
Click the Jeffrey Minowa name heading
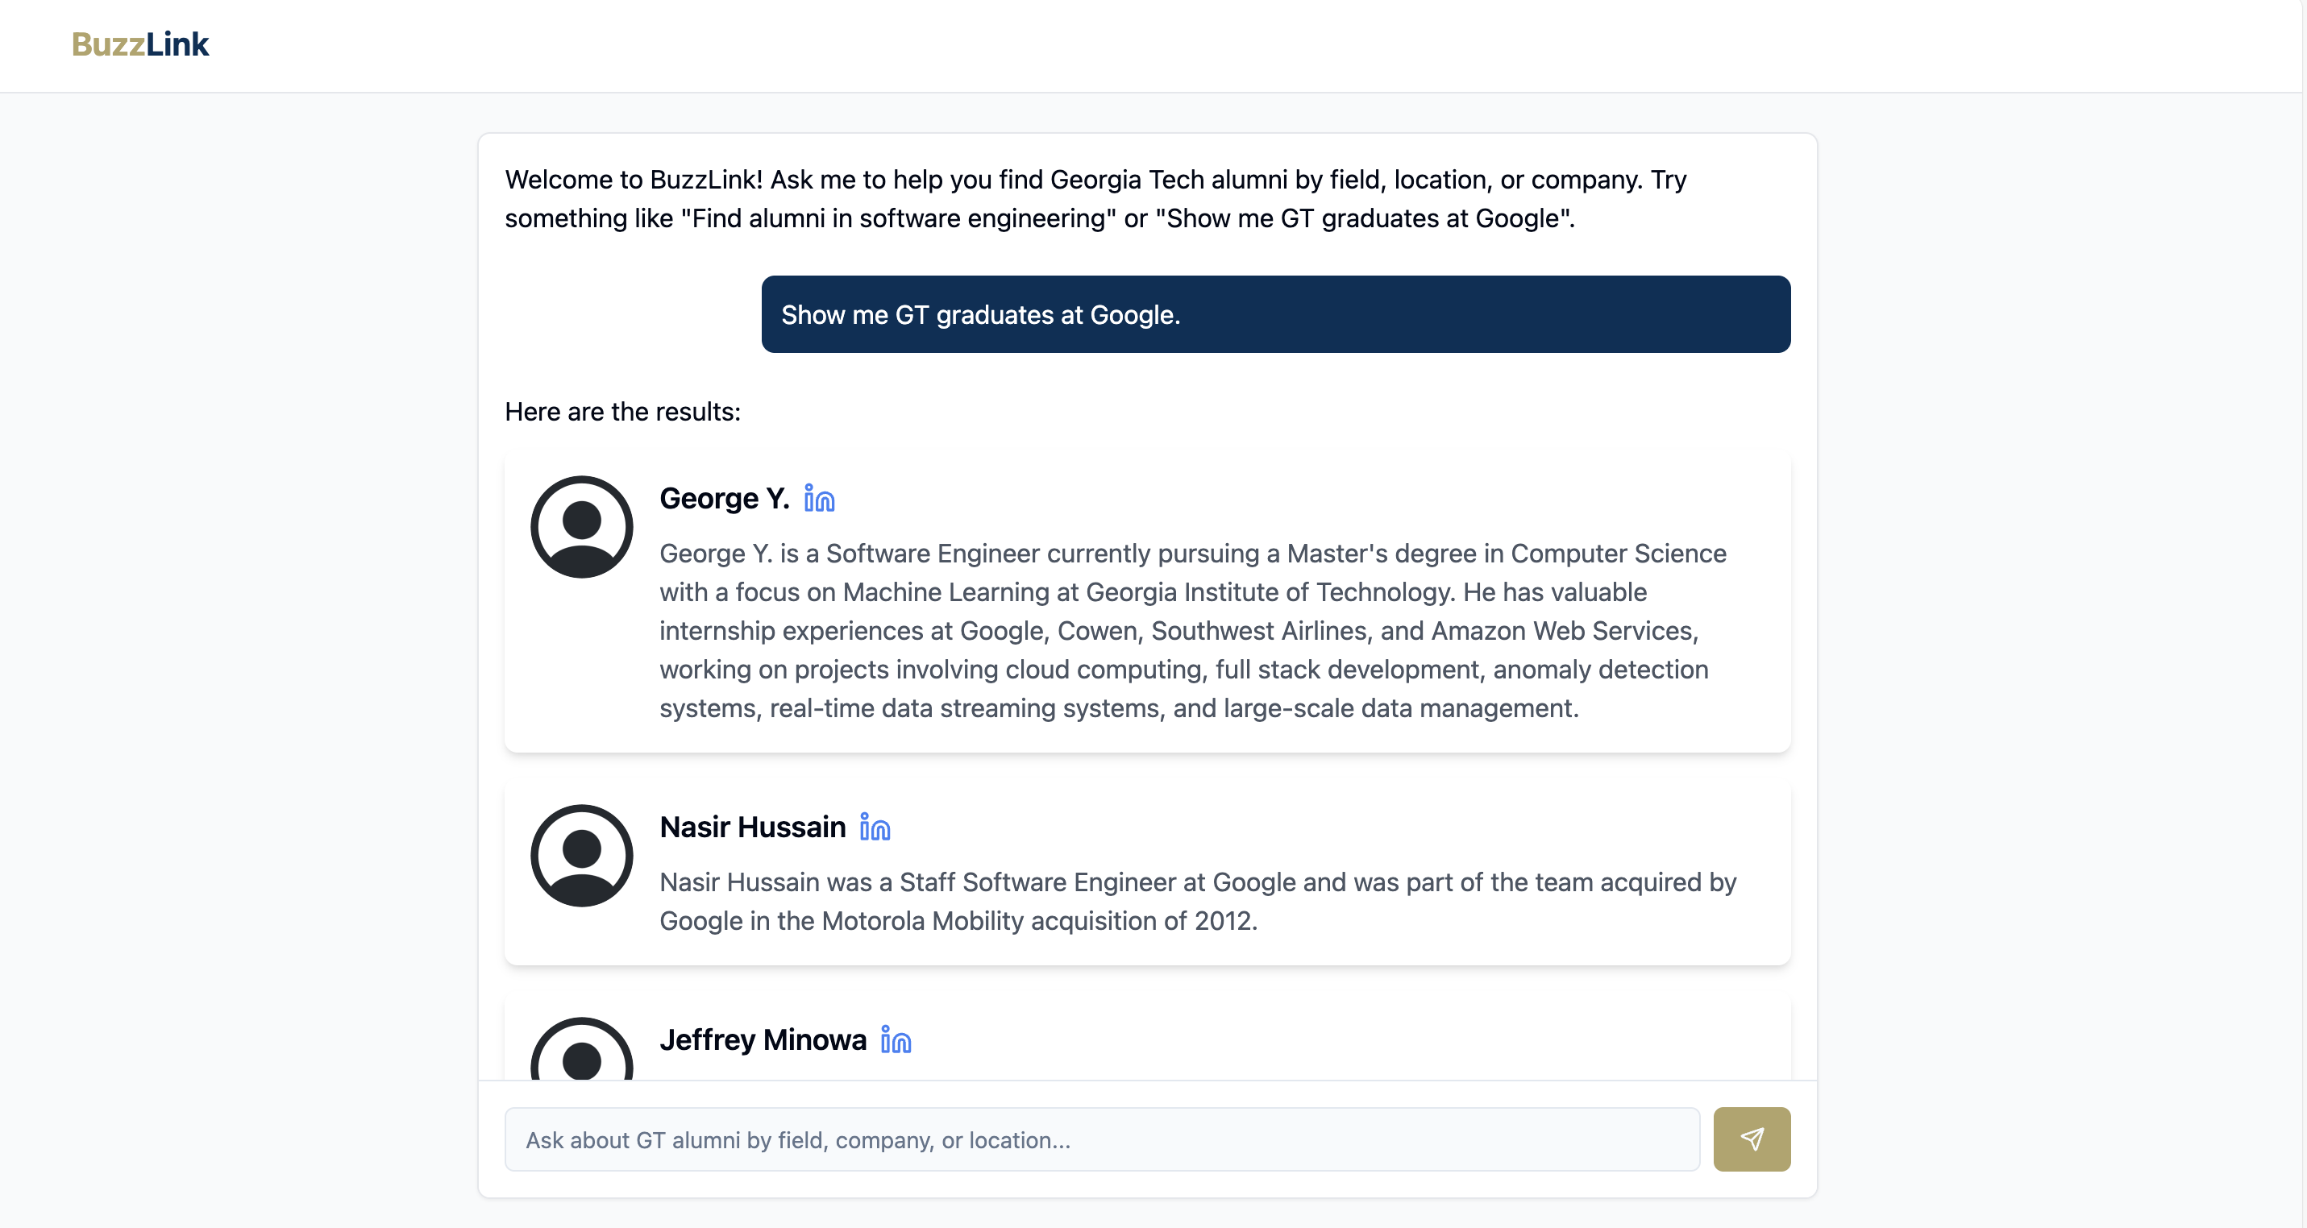pos(763,1040)
